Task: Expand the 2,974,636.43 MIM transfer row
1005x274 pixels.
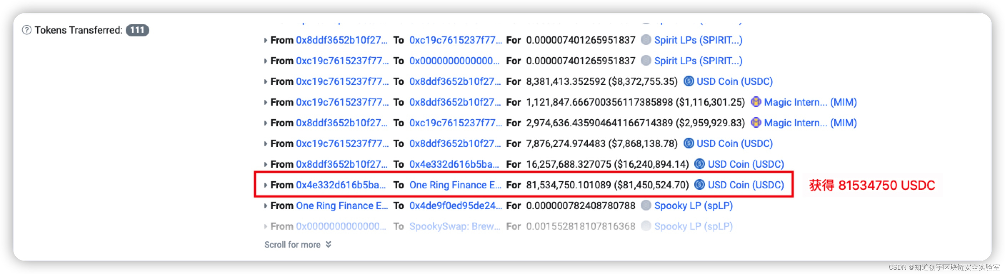Action: pyautogui.click(x=265, y=123)
